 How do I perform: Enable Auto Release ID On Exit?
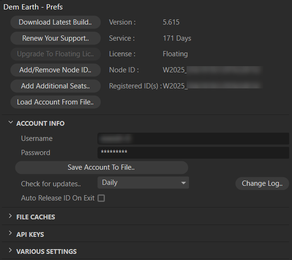(101, 198)
